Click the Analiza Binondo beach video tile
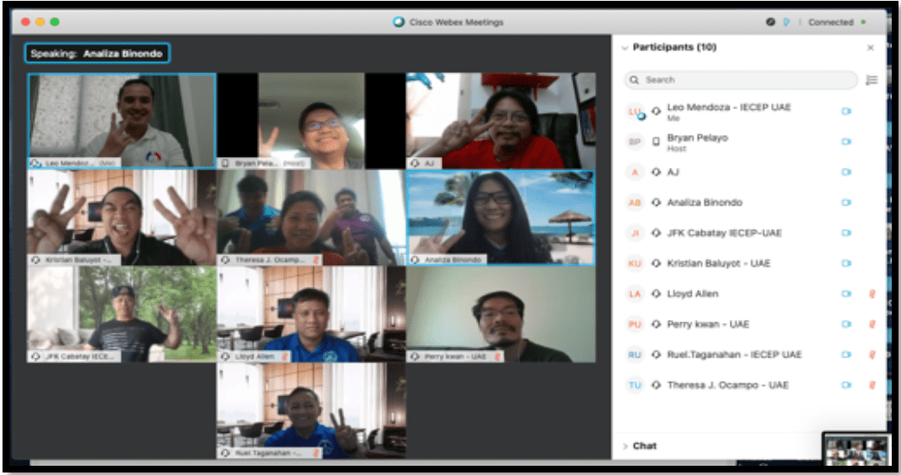The height and width of the screenshot is (475, 901). point(500,217)
